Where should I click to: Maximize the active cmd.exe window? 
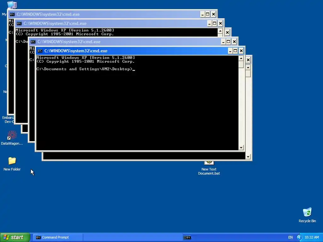coord(235,51)
